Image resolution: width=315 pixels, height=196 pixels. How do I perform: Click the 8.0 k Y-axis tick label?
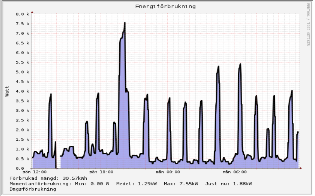[22, 14]
